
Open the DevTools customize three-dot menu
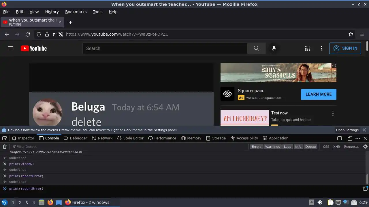point(358,138)
